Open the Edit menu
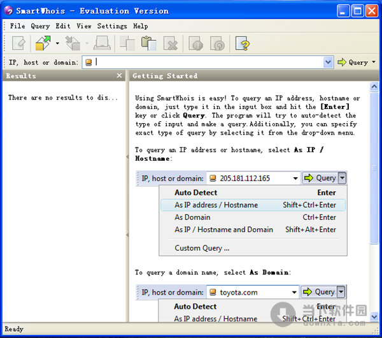382x338 pixels. click(x=63, y=26)
